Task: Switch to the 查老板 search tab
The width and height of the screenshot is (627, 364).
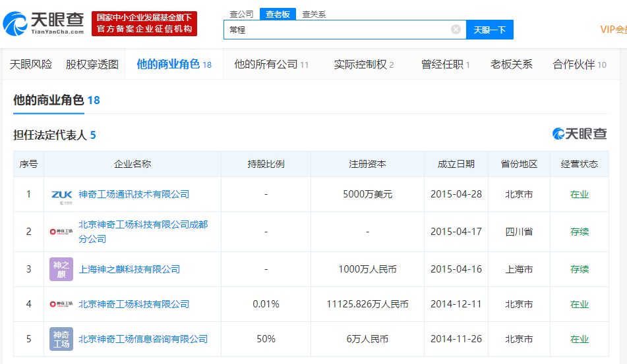Action: click(278, 14)
